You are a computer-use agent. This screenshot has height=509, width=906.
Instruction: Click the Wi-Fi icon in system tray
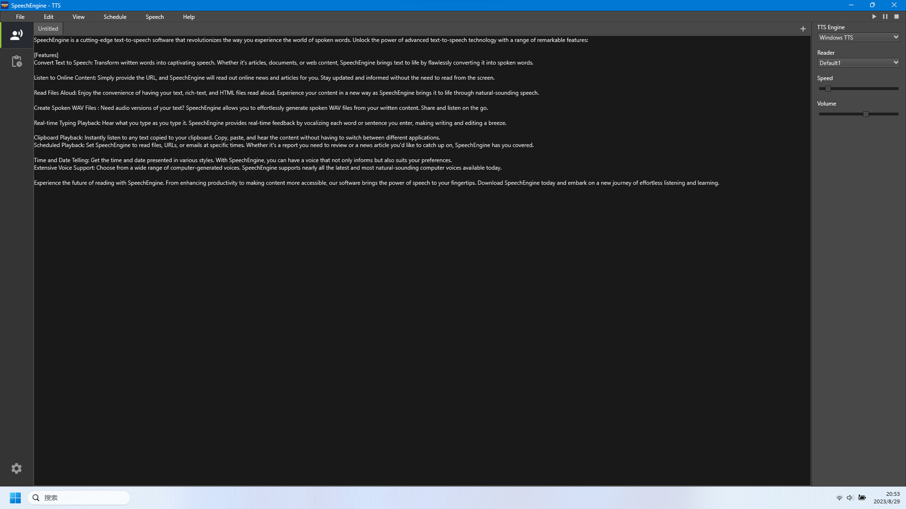(839, 497)
